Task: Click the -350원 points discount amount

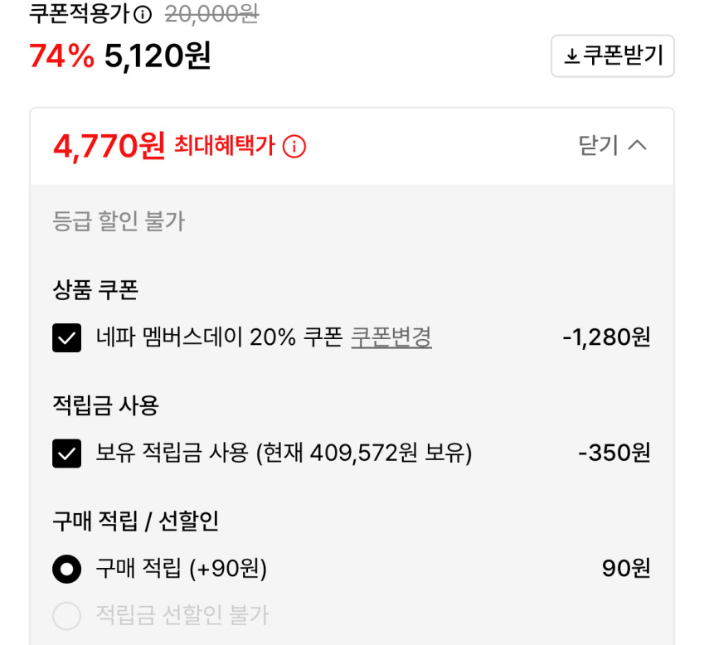Action: coord(614,453)
